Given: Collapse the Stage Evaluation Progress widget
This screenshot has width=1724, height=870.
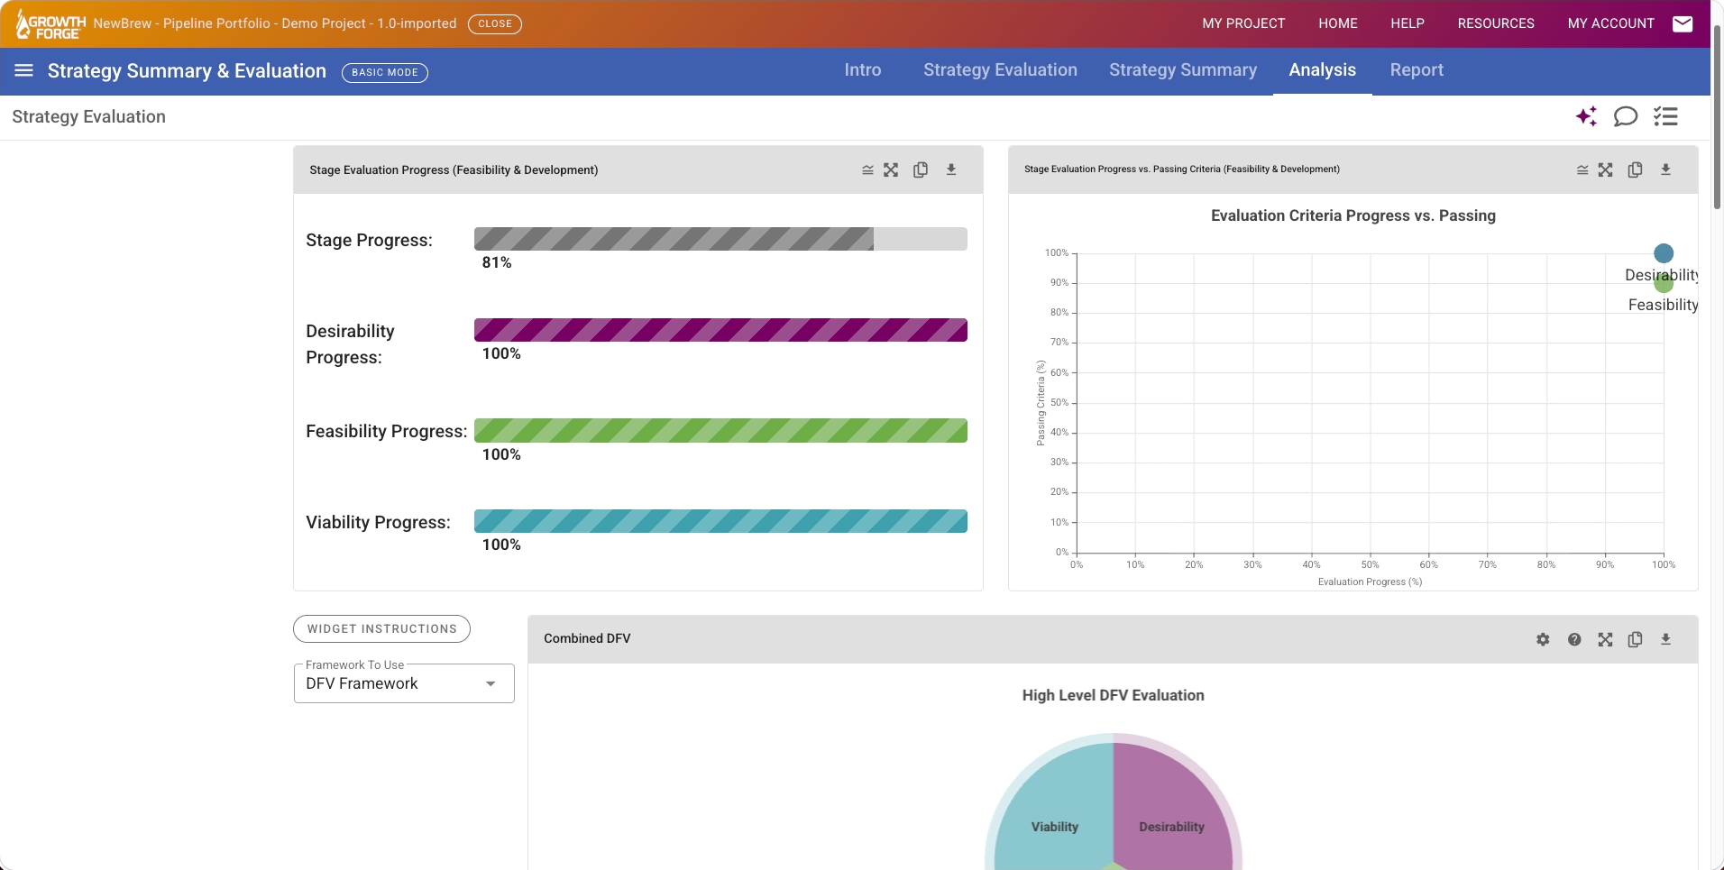Looking at the screenshot, I should (867, 169).
